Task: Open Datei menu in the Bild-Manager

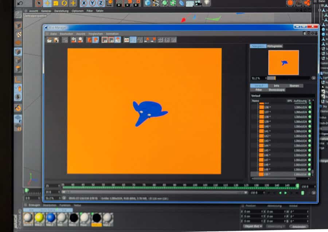Action: click(x=53, y=34)
